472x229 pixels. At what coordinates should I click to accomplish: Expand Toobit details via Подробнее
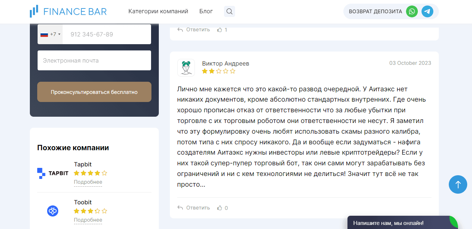(x=88, y=220)
